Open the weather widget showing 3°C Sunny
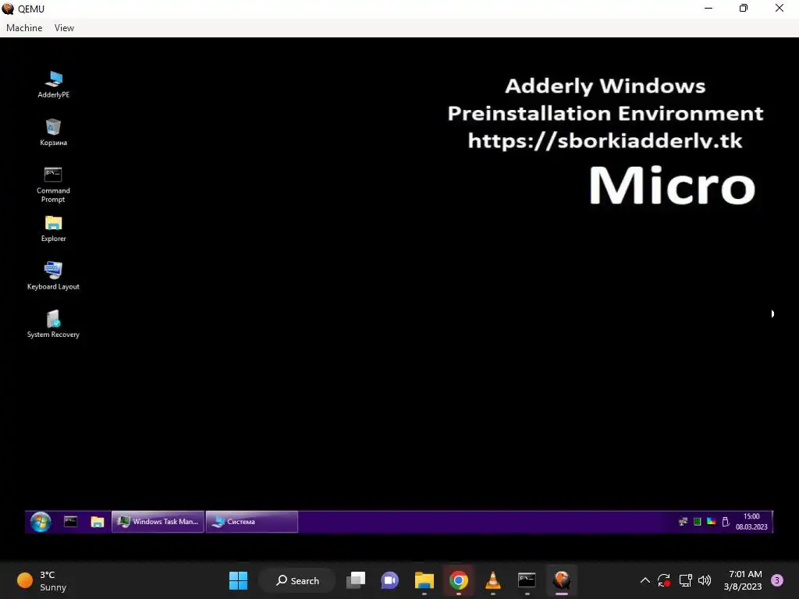This screenshot has height=599, width=799. (x=42, y=580)
